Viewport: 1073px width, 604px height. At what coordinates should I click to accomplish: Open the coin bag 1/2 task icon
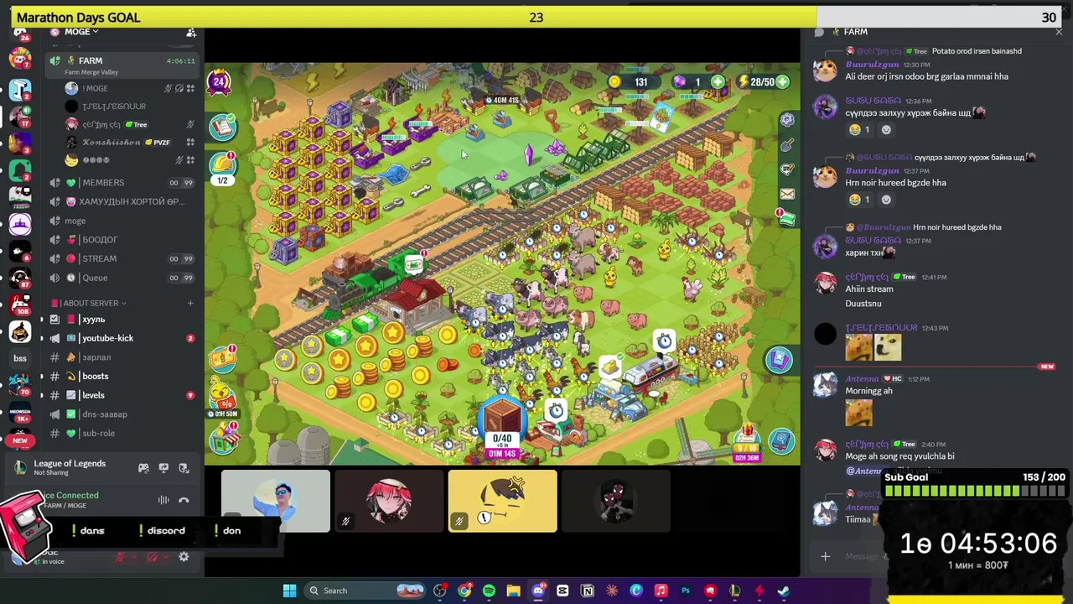(224, 167)
